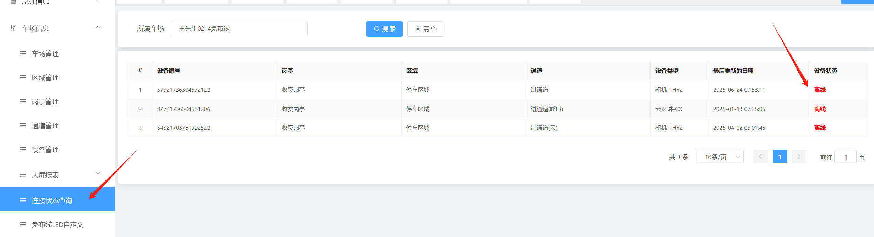Click date 2025-01-13 07:25:05
The height and width of the screenshot is (237, 874).
739,109
